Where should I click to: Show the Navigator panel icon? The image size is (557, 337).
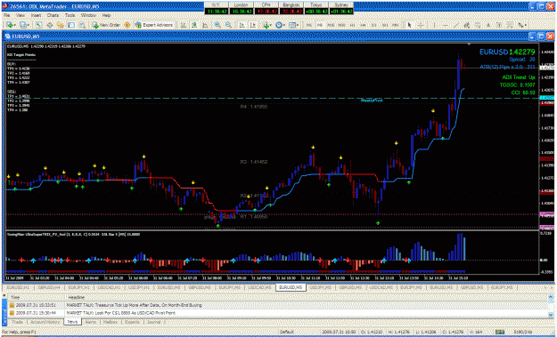61,25
